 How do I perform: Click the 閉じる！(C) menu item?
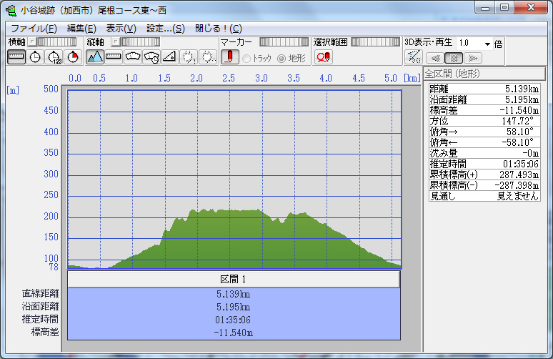(219, 28)
